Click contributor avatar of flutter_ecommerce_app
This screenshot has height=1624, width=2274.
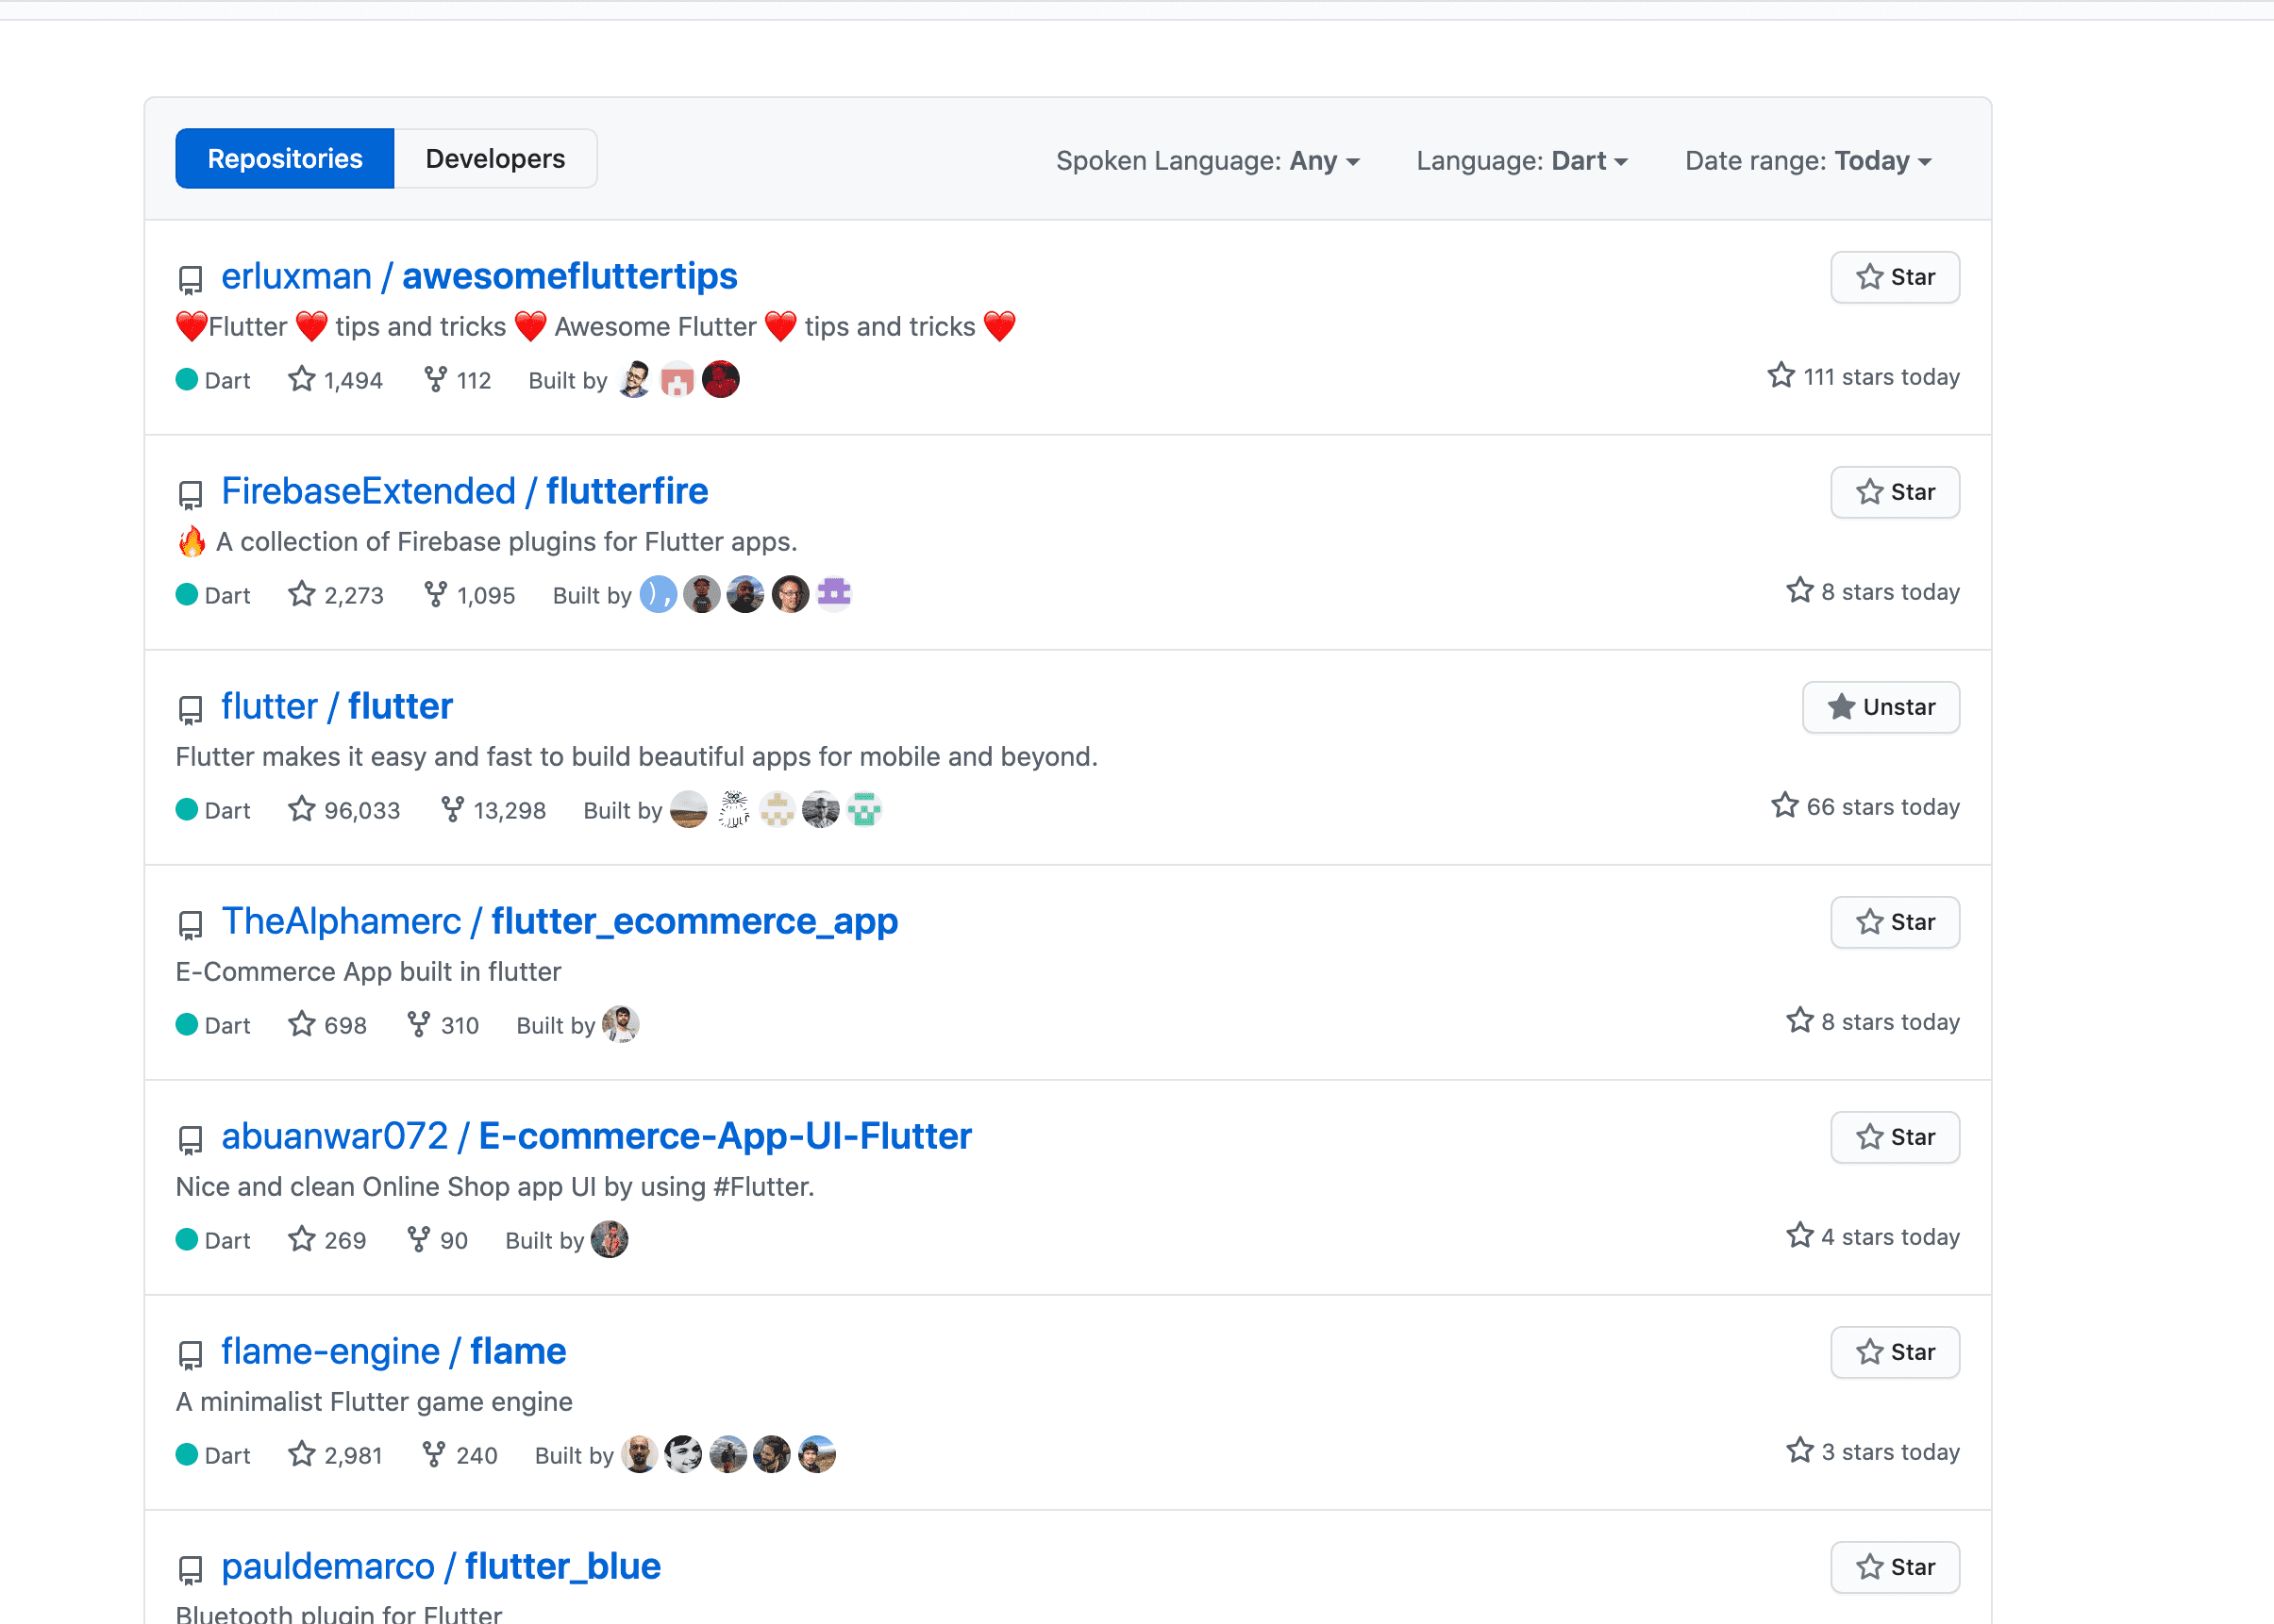tap(620, 1024)
